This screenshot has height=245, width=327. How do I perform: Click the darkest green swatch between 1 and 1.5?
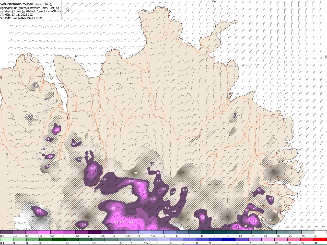pos(59,239)
